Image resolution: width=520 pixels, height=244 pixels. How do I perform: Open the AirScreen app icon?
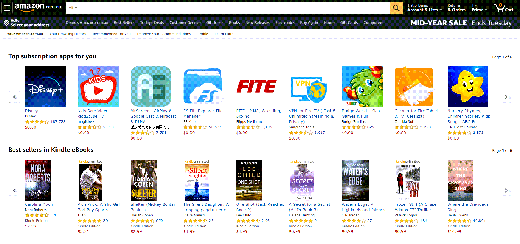point(151,86)
